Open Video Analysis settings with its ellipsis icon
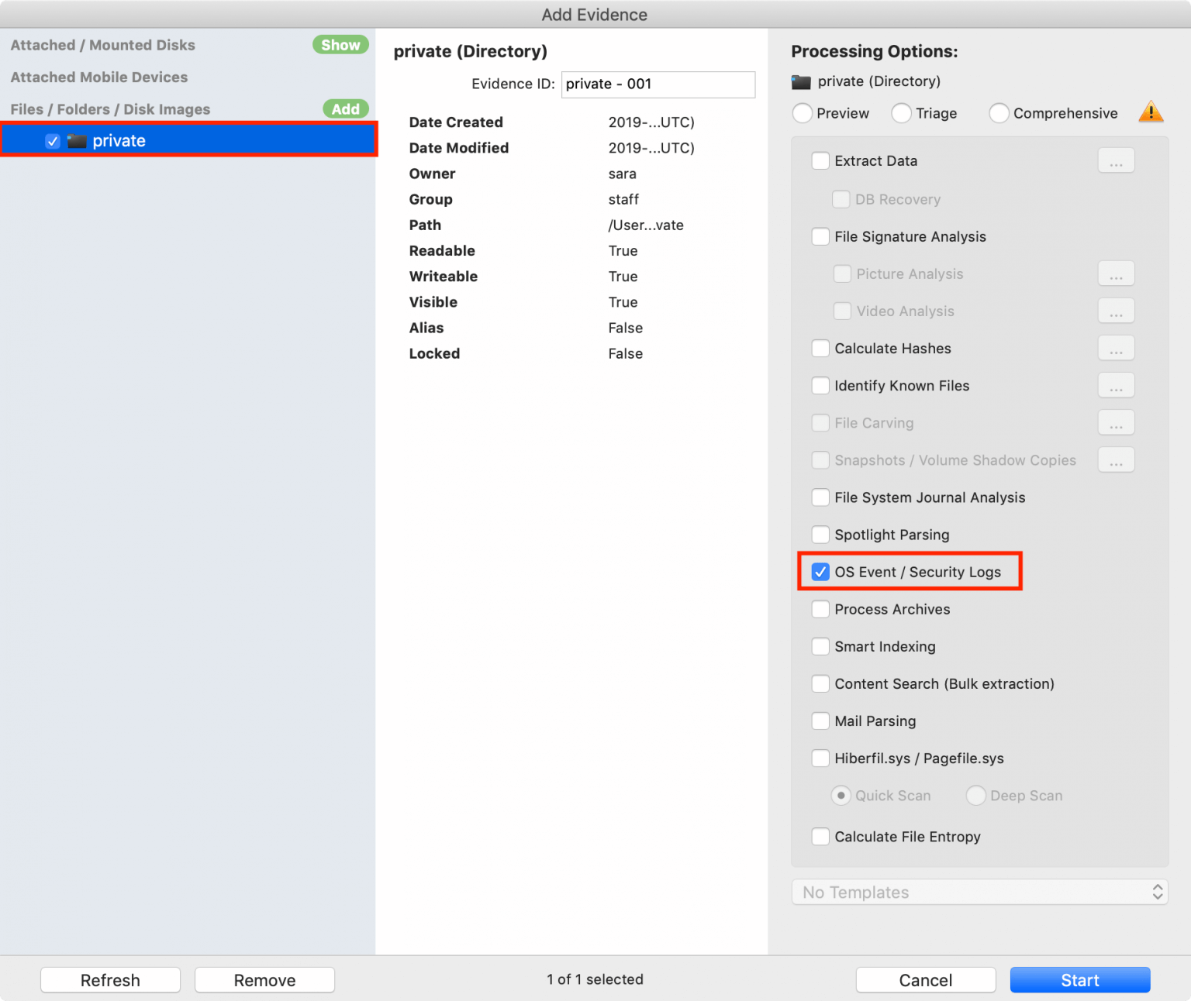The image size is (1191, 1001). [x=1116, y=311]
